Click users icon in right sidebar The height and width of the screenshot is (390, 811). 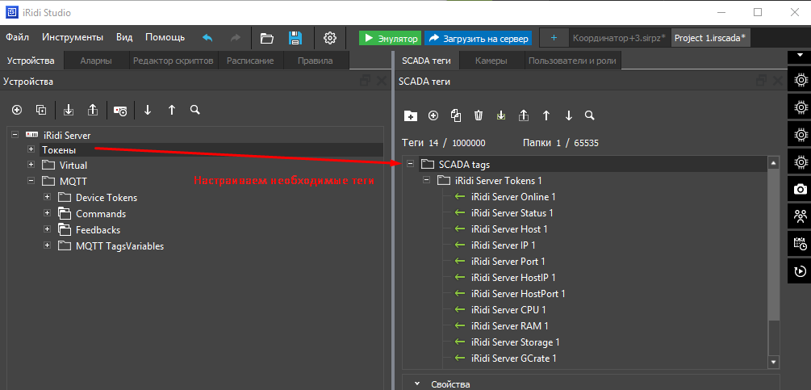click(x=800, y=216)
